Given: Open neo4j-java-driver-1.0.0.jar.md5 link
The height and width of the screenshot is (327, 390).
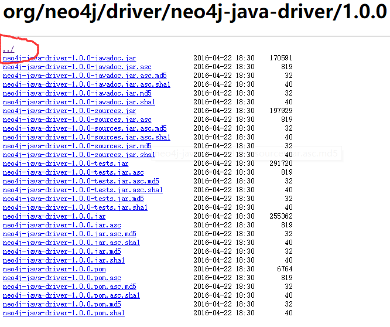Looking at the screenshot, I should [61, 251].
